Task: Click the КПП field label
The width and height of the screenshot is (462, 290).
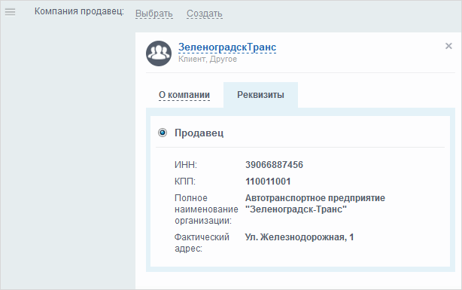Action: [x=185, y=181]
